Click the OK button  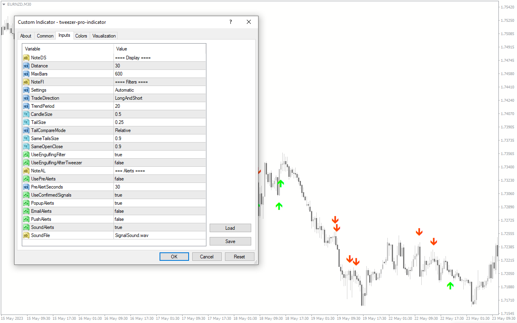coord(174,257)
